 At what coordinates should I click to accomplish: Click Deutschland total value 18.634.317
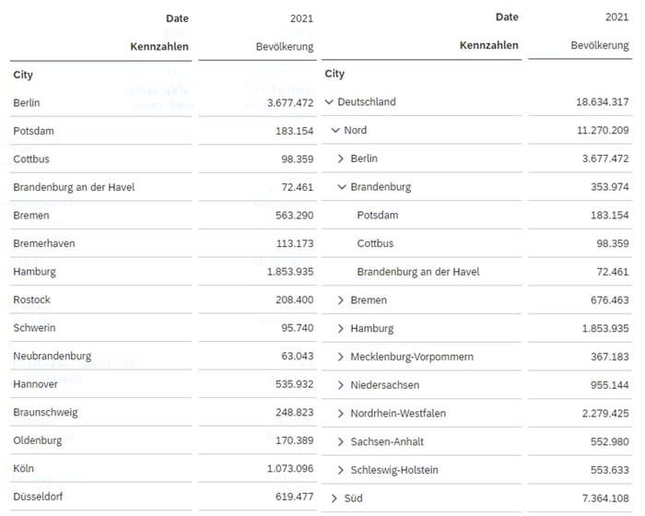(603, 102)
